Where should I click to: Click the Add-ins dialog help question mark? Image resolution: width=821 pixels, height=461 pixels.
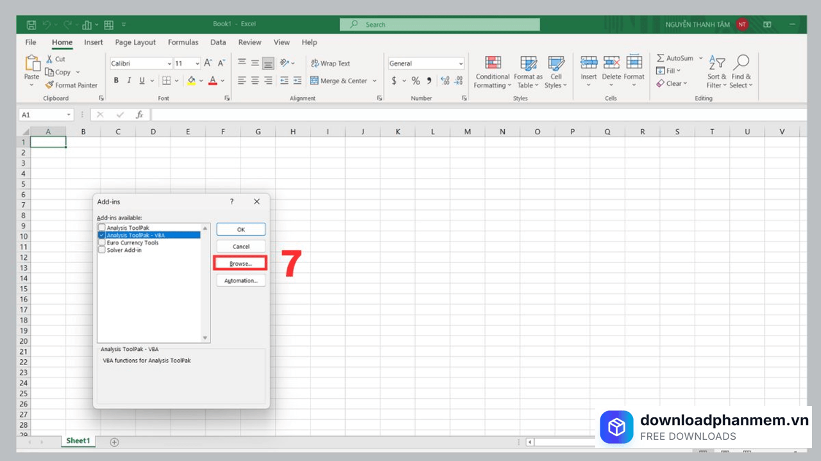(x=232, y=201)
